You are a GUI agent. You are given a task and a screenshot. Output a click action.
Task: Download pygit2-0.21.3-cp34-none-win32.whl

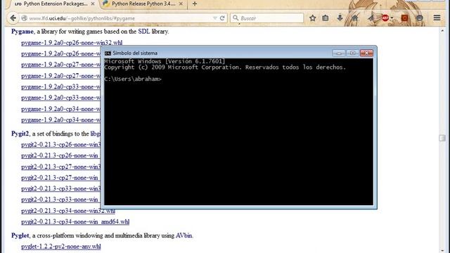point(68,211)
